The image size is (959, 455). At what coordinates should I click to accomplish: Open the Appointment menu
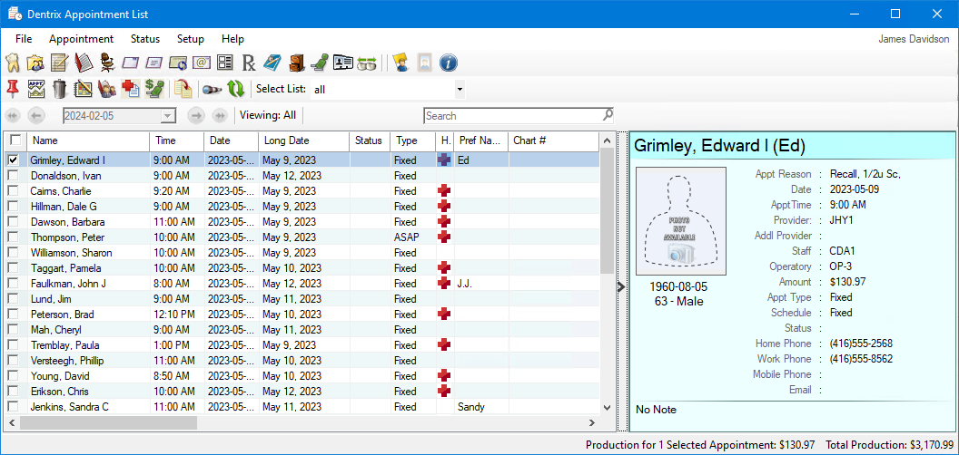(81, 39)
